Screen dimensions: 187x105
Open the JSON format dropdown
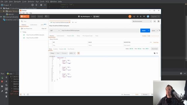[x=72, y=53]
